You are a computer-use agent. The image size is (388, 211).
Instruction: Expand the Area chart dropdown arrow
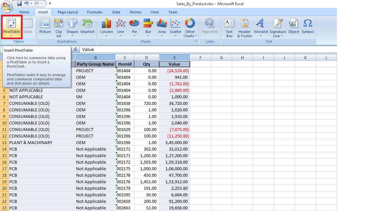tap(162, 36)
